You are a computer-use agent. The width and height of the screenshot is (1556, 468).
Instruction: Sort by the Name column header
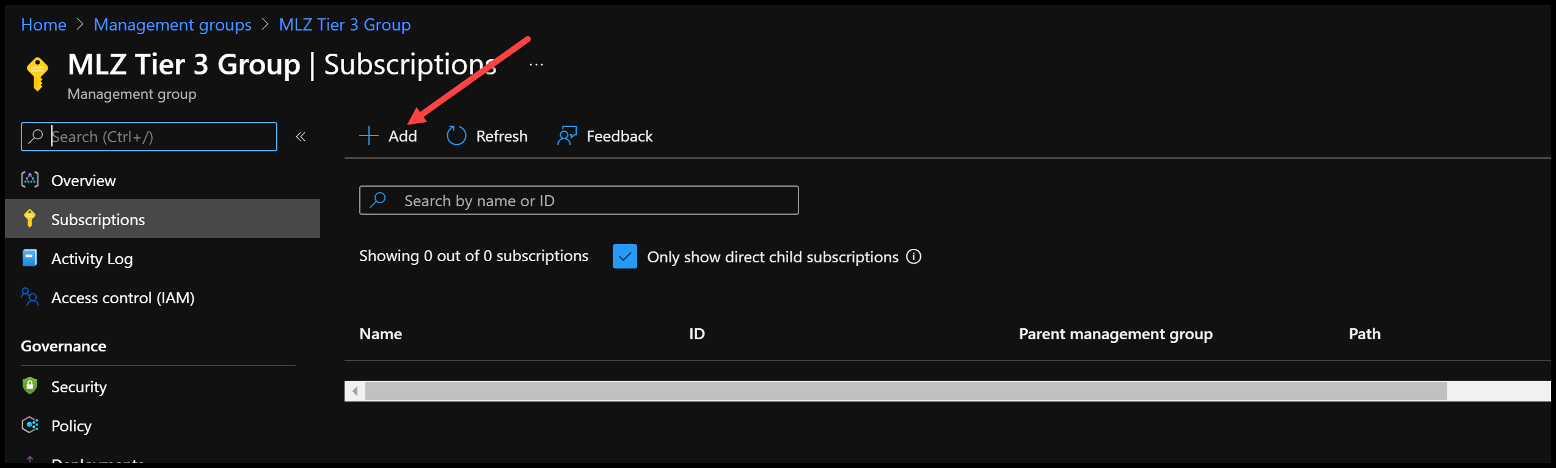tap(381, 334)
